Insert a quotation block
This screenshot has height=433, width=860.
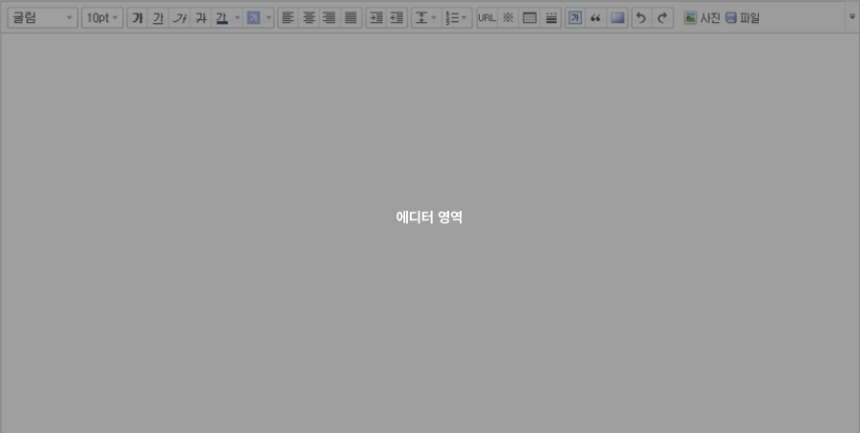[x=595, y=17]
